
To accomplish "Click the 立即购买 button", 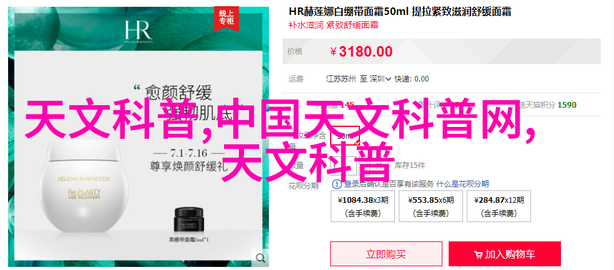I will point(386,254).
